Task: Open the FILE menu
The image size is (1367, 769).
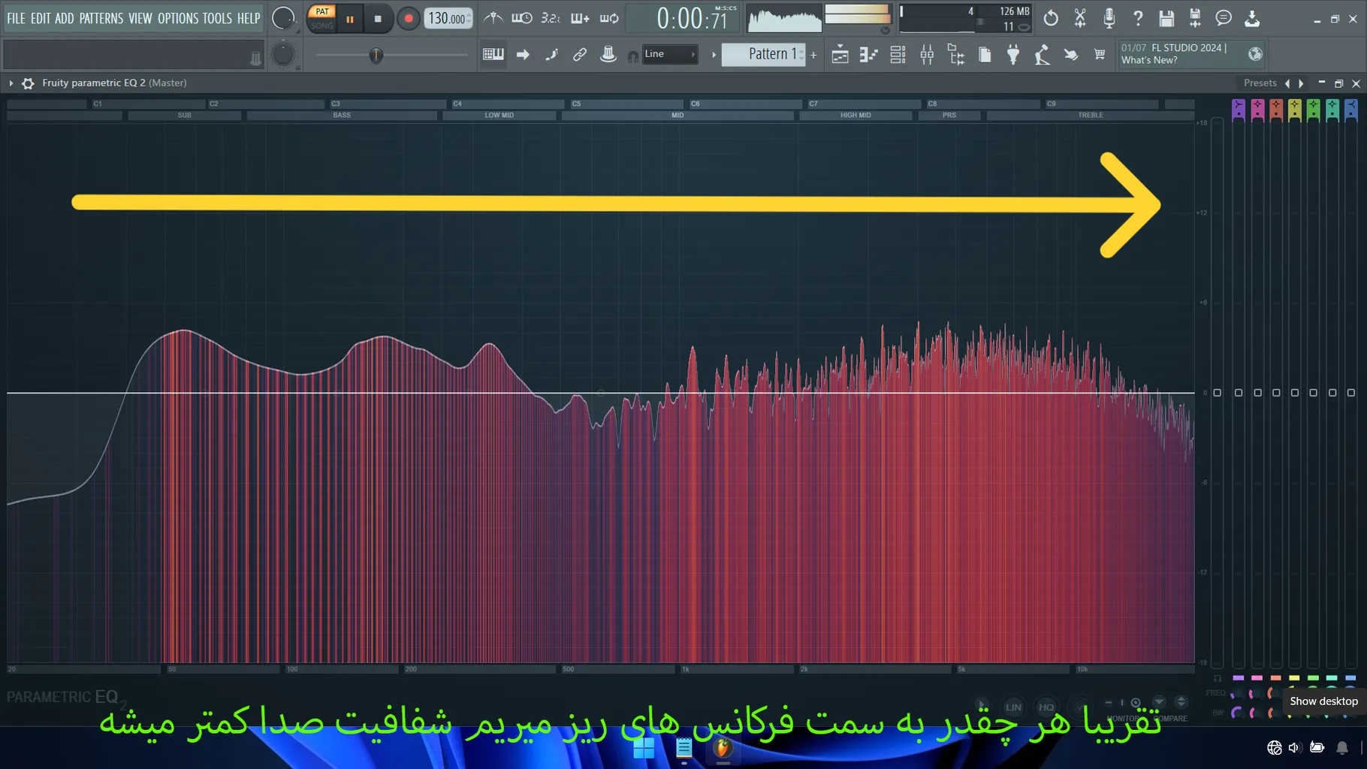Action: [x=16, y=18]
